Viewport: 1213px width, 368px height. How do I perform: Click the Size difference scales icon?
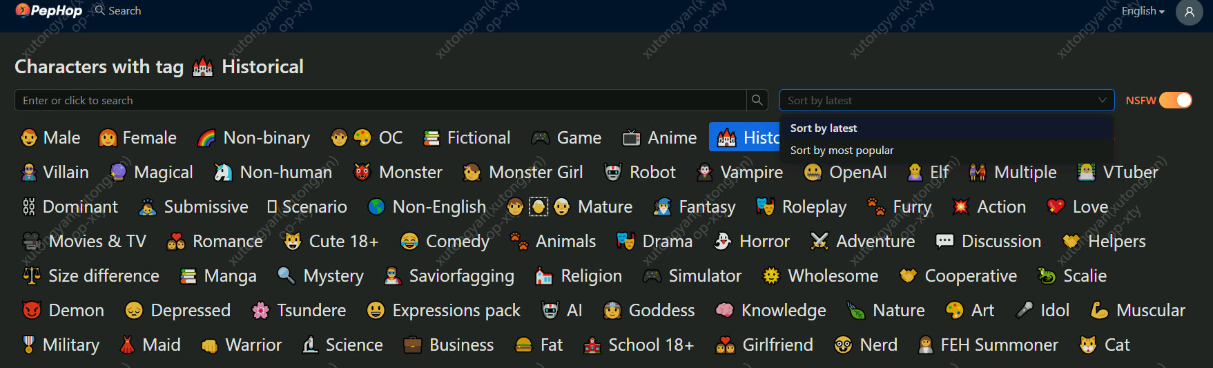pos(32,275)
